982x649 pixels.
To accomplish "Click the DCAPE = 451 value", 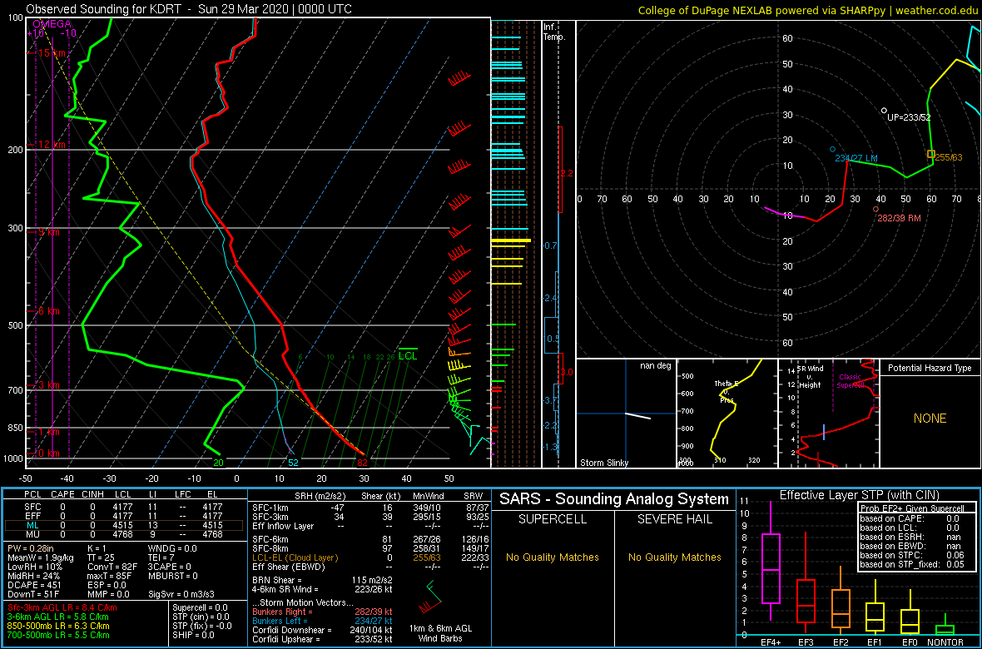I will (35, 584).
